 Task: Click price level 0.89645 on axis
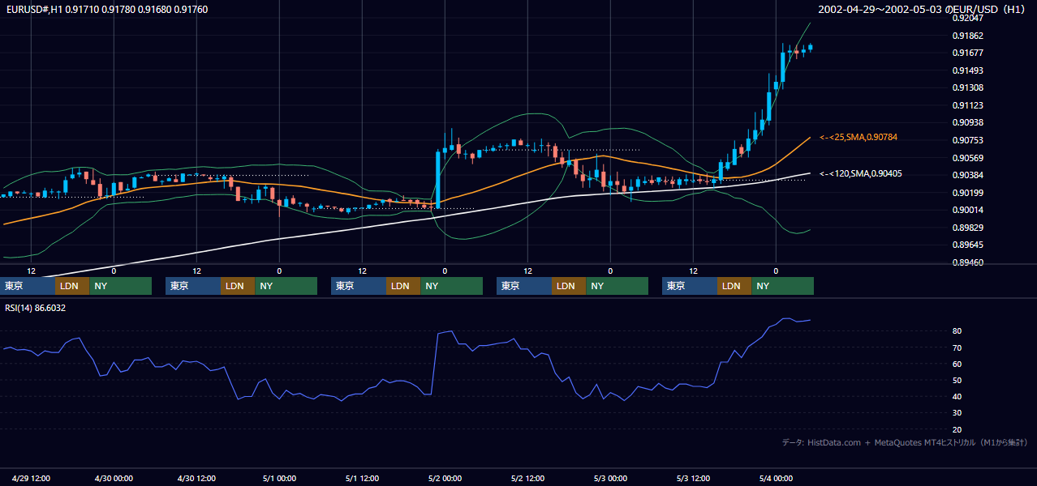[x=968, y=245]
